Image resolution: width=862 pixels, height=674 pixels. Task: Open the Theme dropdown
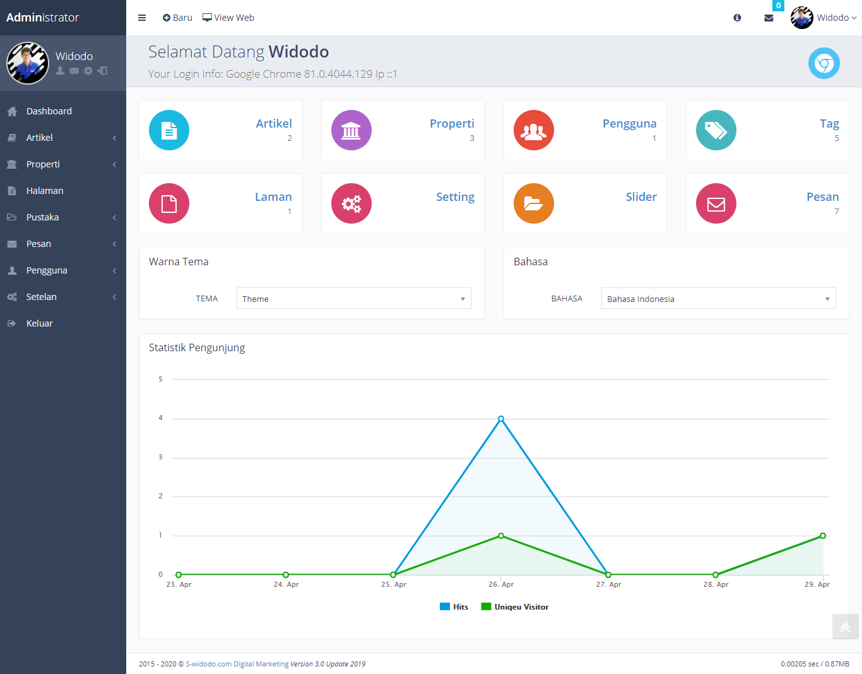click(353, 299)
